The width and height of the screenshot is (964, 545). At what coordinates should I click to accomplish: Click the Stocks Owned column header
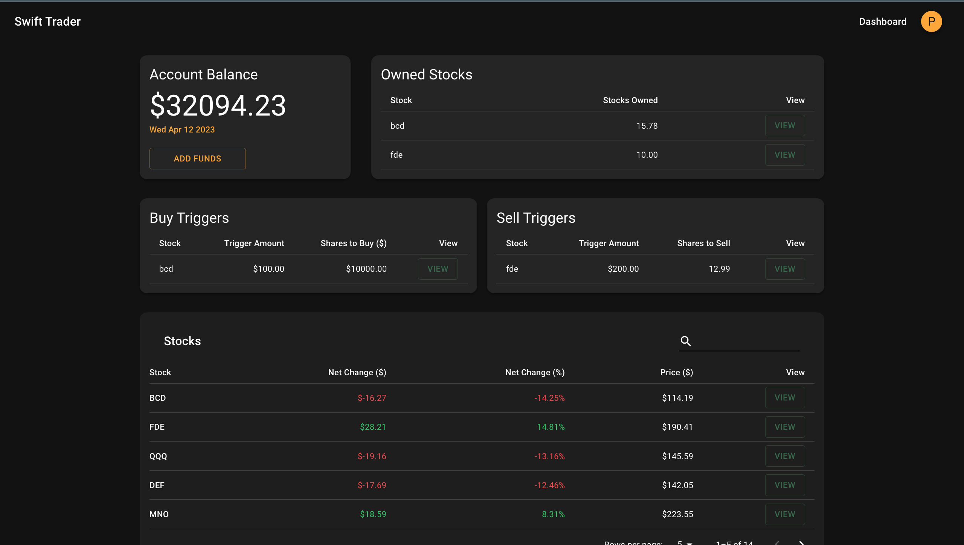(x=630, y=100)
